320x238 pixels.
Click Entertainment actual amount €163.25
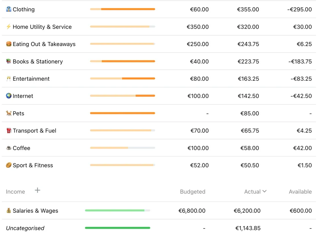(x=248, y=79)
